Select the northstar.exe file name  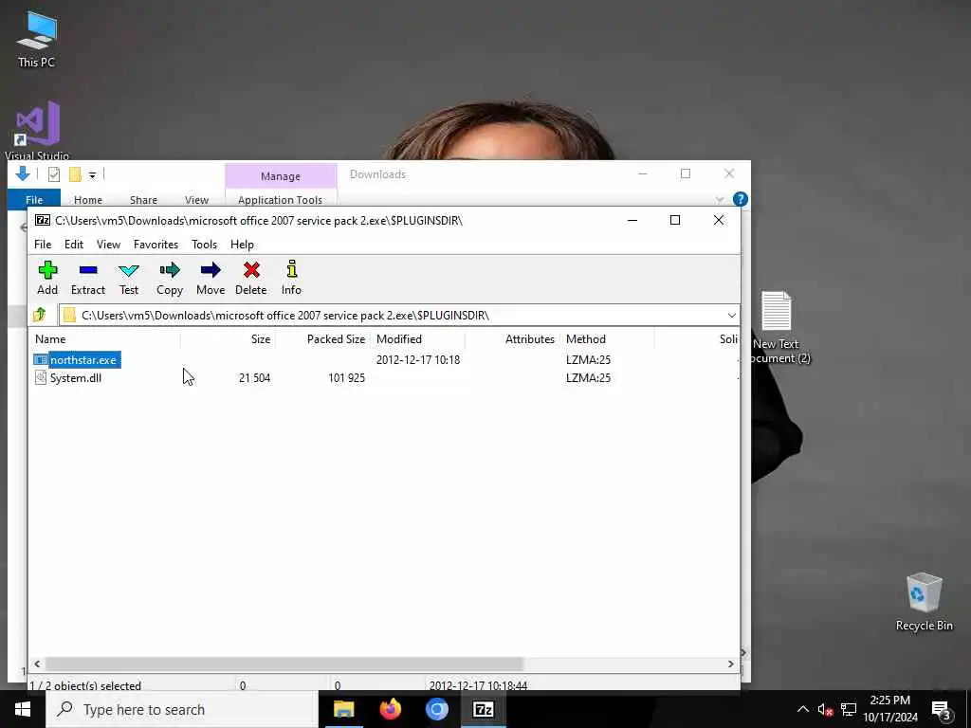click(83, 359)
